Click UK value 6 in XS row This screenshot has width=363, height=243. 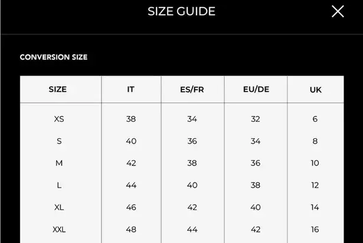(x=315, y=119)
